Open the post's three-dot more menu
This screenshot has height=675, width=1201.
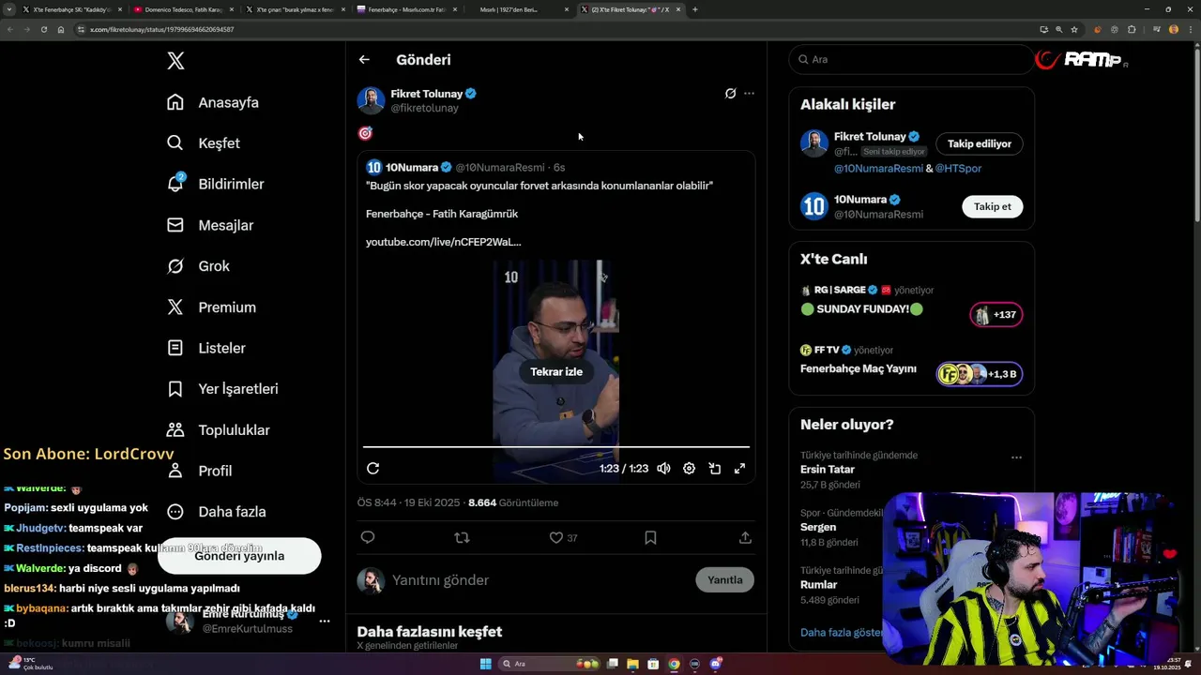pyautogui.click(x=749, y=94)
